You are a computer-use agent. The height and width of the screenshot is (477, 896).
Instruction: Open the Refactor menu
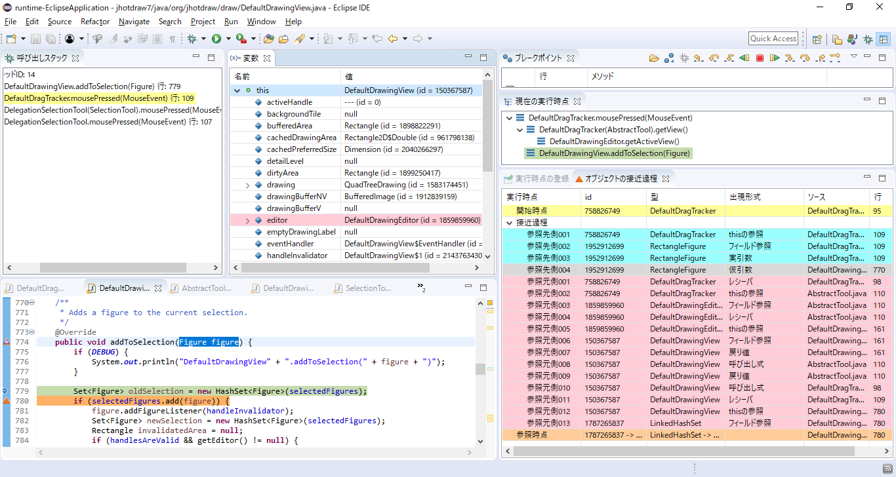95,22
